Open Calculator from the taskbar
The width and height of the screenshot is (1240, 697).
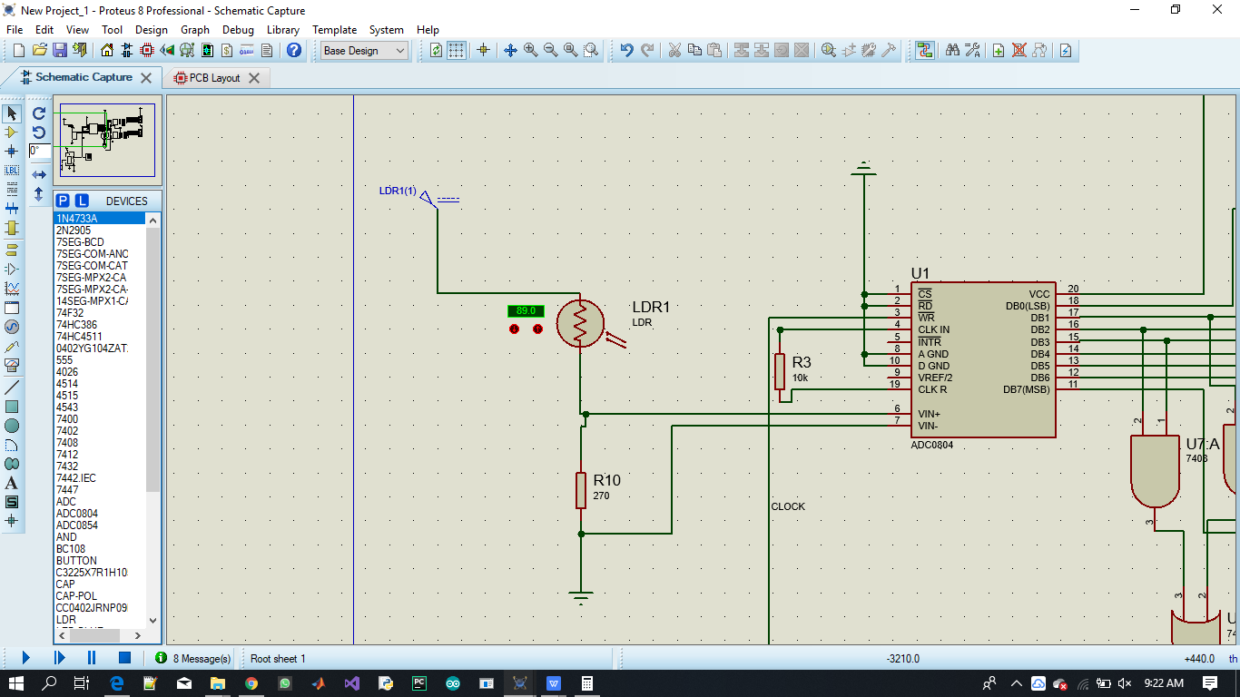586,682
